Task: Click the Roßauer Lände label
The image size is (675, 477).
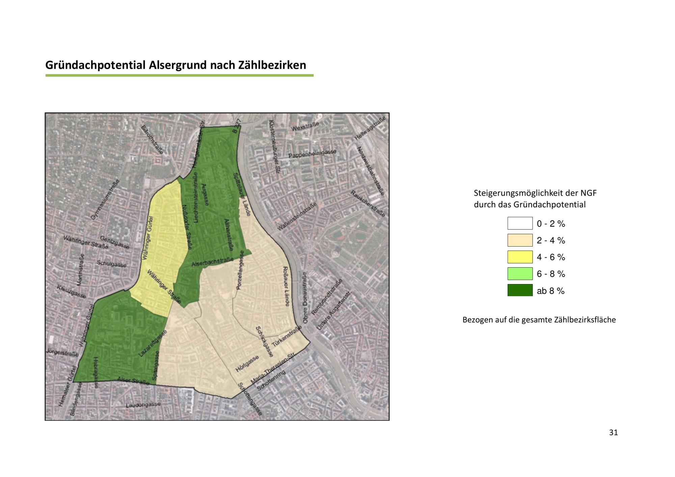Action: pos(286,286)
